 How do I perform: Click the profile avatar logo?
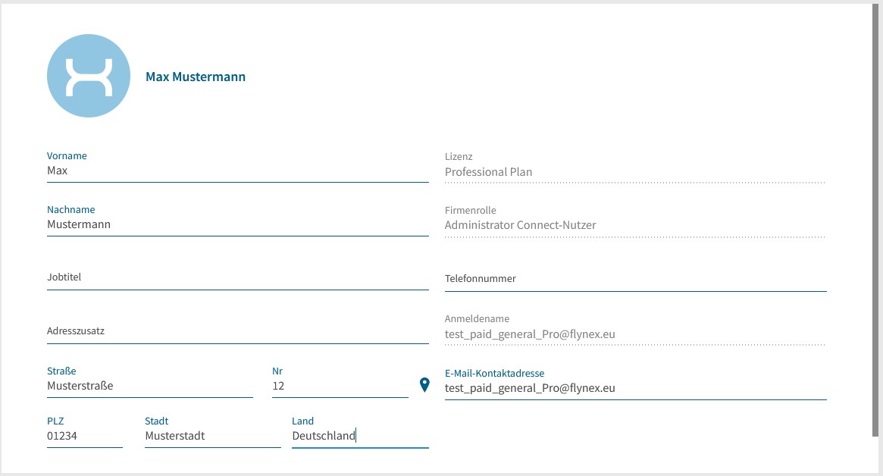tap(89, 76)
